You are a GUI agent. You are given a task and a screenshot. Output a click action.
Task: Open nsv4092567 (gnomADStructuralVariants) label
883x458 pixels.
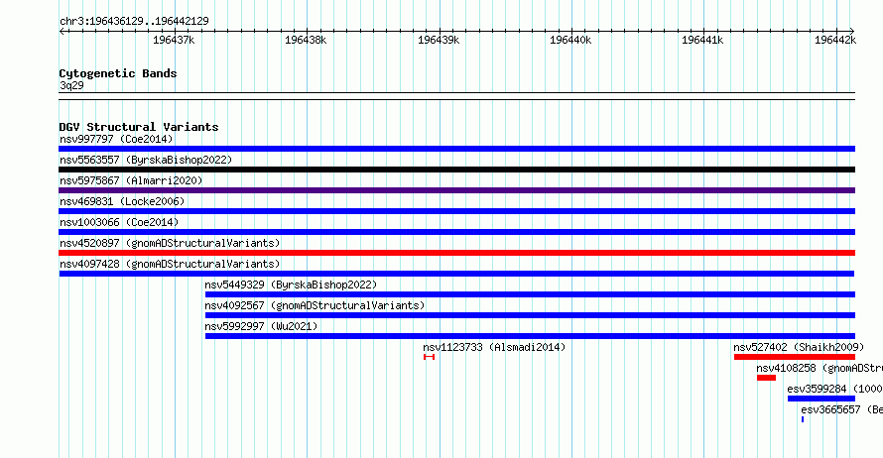pyautogui.click(x=315, y=305)
